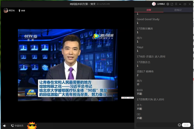Open the hexagon settings icon
This screenshot has width=194, height=129.
pos(167,4)
